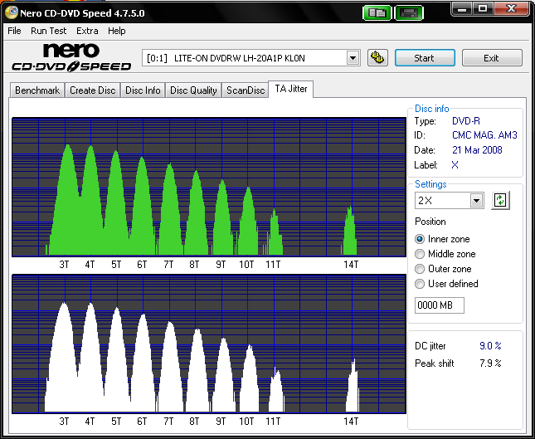This screenshot has width=535, height=439.
Task: Select the TA Jitter tab
Action: click(291, 89)
